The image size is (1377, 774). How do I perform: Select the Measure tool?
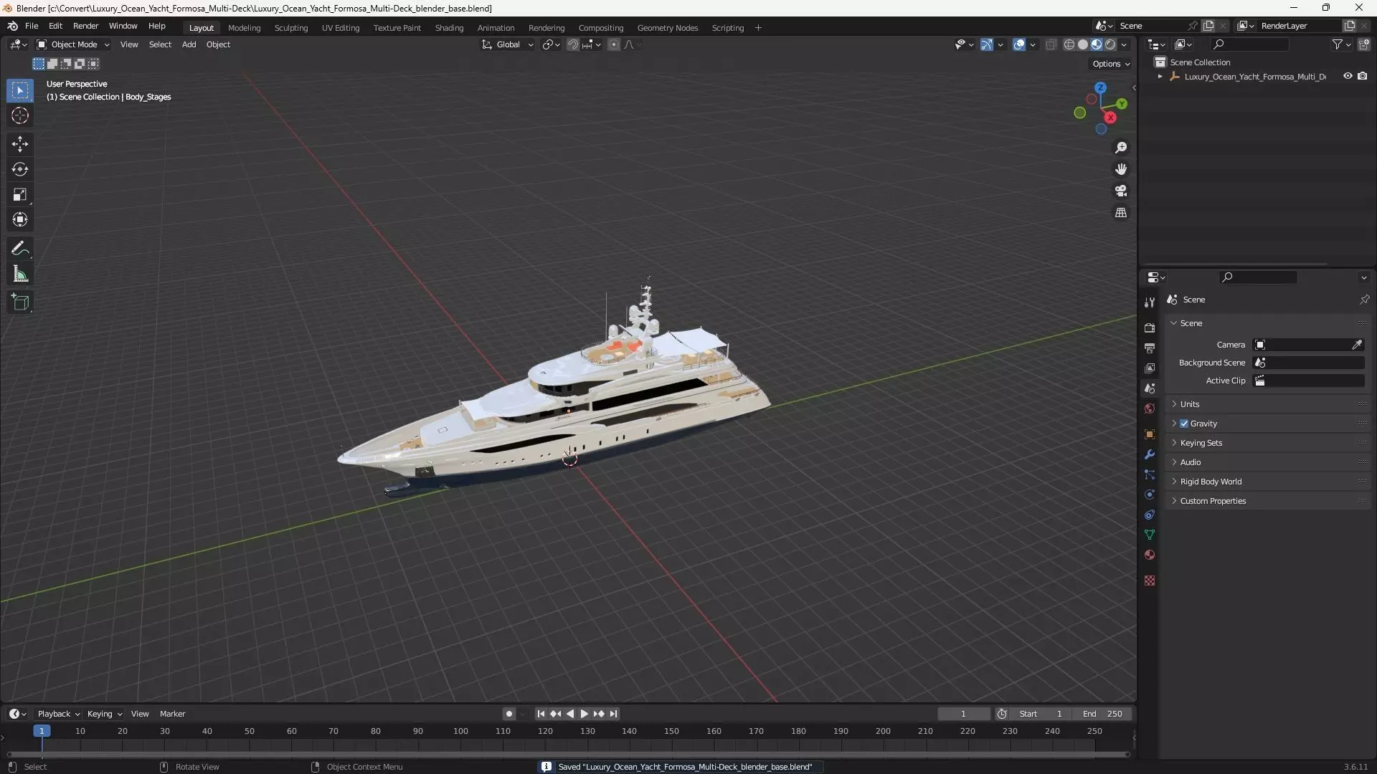(20, 274)
